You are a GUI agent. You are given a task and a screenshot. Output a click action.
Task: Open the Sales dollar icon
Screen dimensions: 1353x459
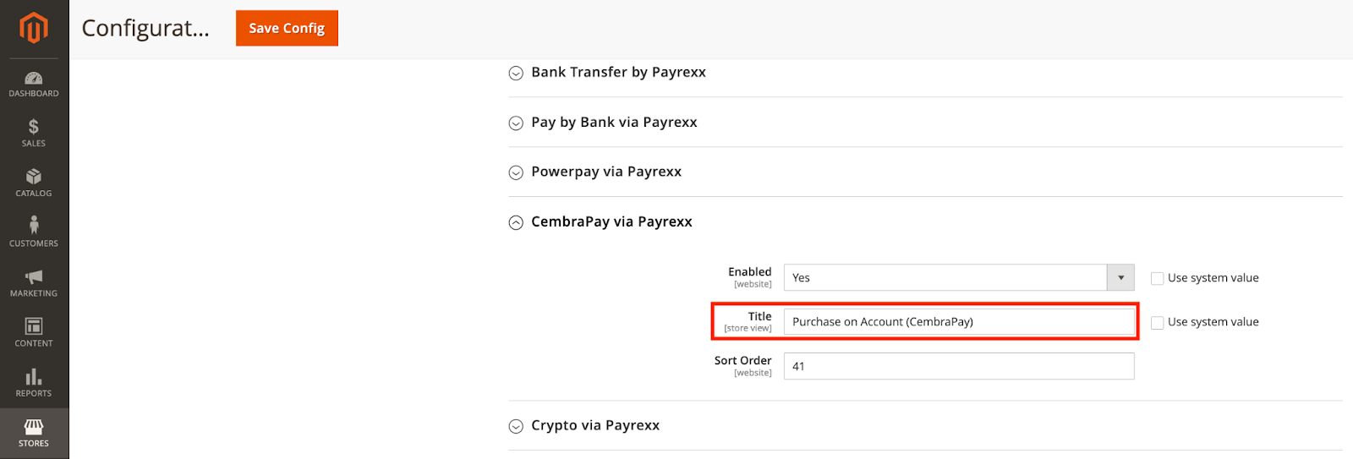[x=34, y=128]
